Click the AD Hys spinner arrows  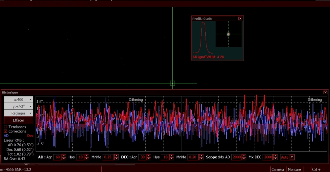click(87, 157)
